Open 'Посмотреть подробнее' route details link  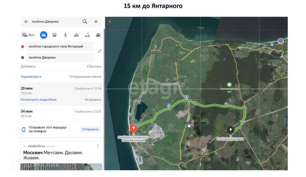[x=39, y=100]
